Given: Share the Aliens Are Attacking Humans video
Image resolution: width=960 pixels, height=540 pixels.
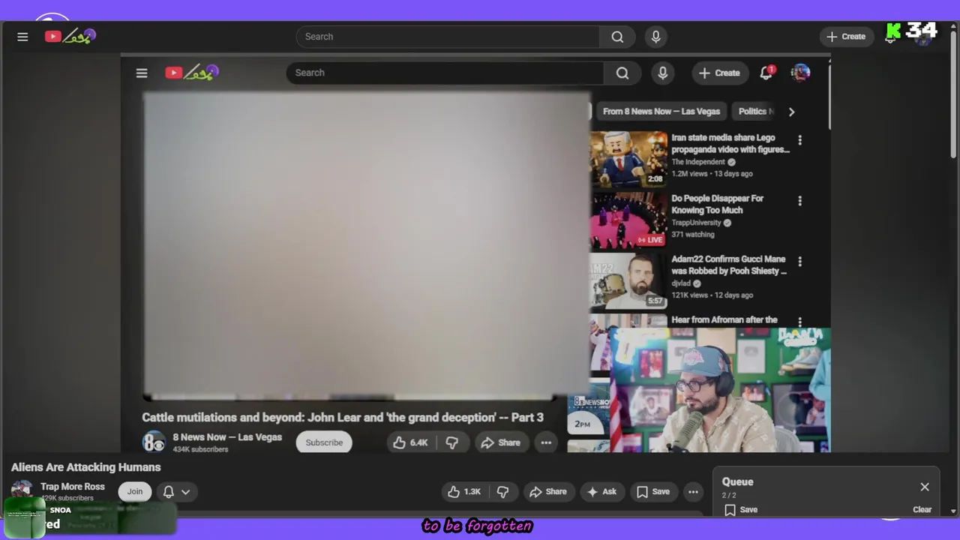Looking at the screenshot, I should 548,492.
